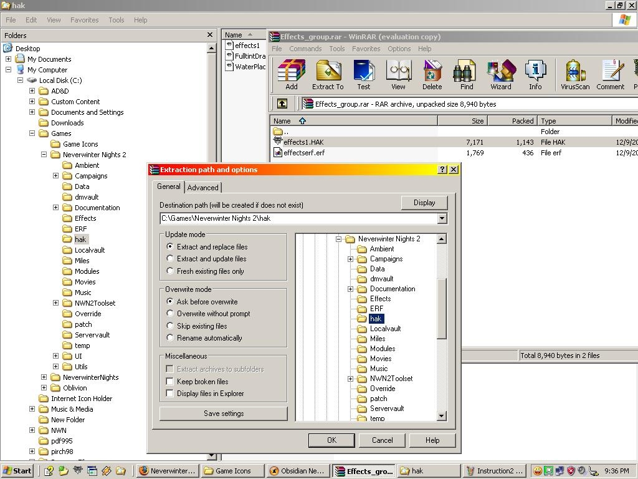Image resolution: width=638 pixels, height=479 pixels.
Task: Open the WinRAR Commands menu
Action: pyautogui.click(x=305, y=49)
